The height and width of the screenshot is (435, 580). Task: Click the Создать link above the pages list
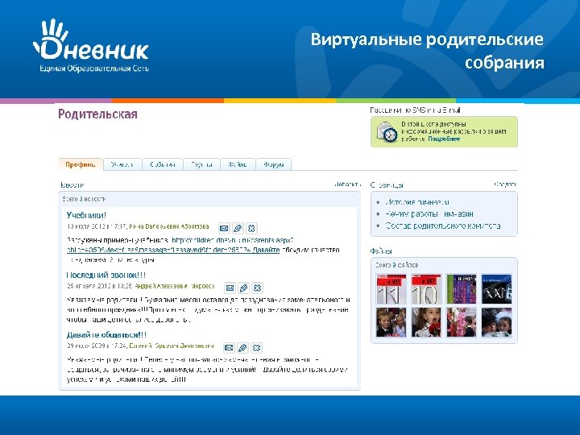coord(505,184)
